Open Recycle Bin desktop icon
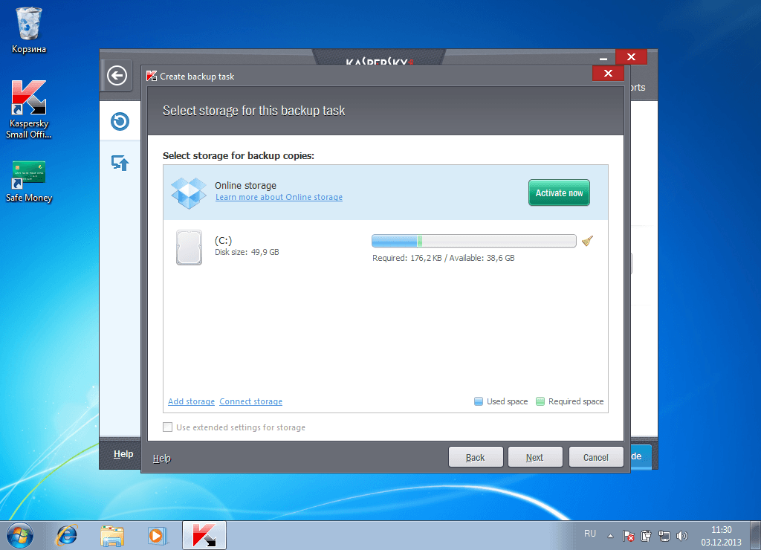 coord(29,30)
